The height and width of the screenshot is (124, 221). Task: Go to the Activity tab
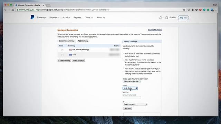[66, 18]
